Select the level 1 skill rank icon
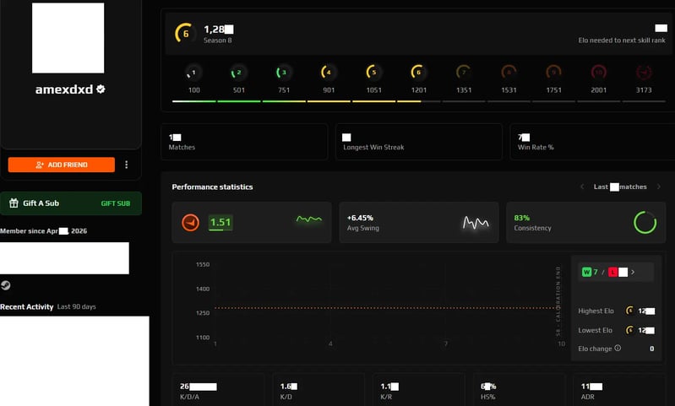Image resolution: width=675 pixels, height=406 pixels. [x=193, y=73]
